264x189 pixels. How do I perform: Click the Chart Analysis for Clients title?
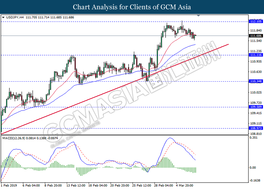(132, 7)
